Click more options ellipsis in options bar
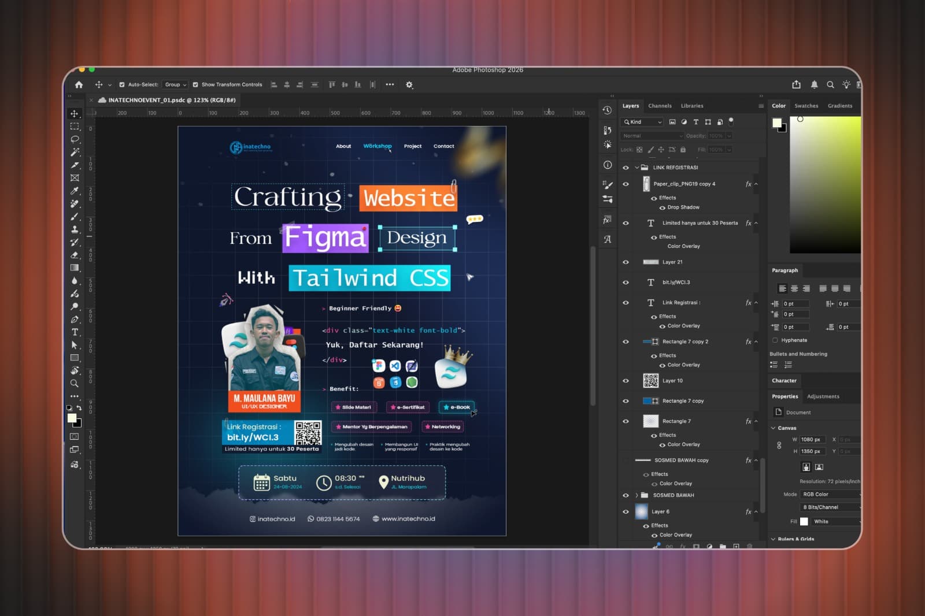925x616 pixels. [390, 84]
